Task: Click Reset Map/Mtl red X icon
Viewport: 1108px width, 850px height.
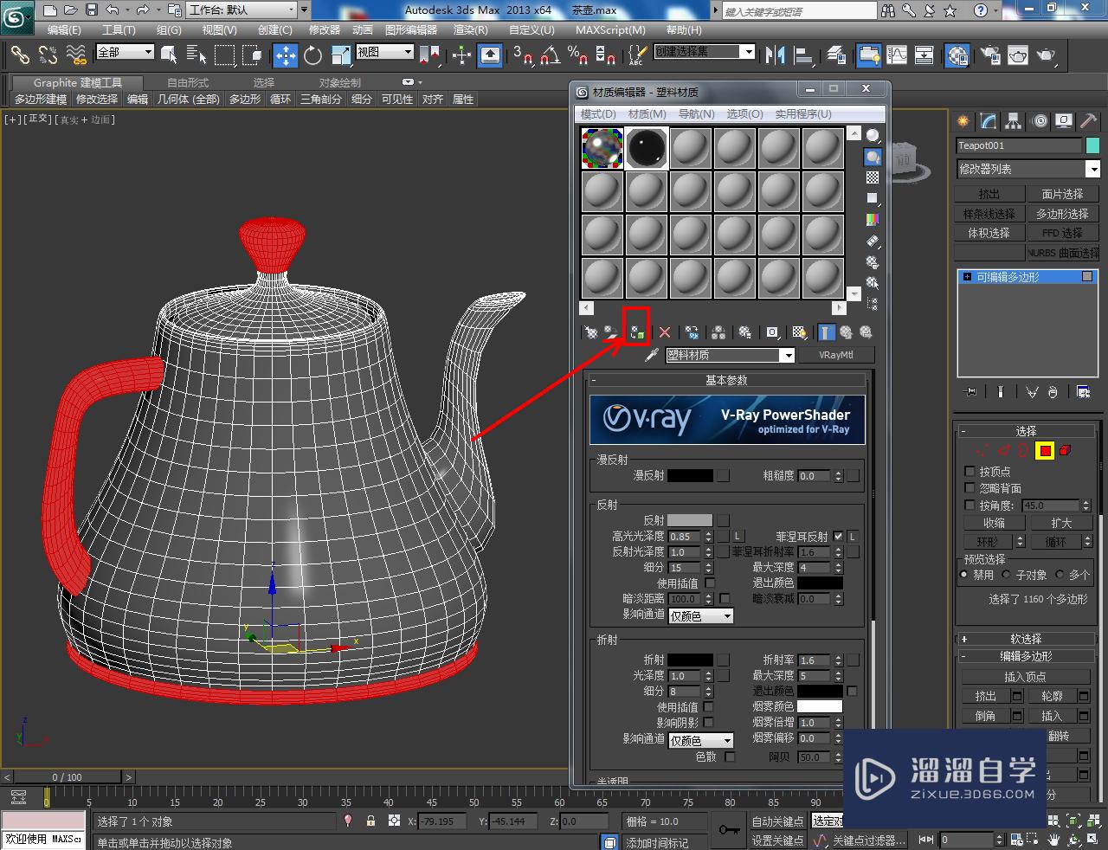Action: 665,332
